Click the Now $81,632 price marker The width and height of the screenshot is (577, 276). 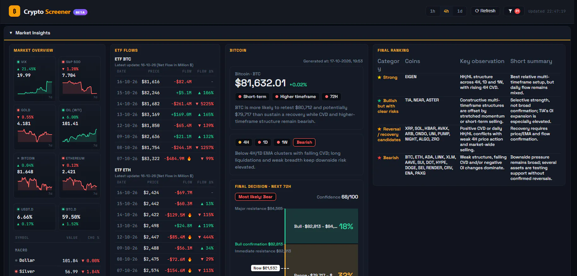(x=265, y=268)
